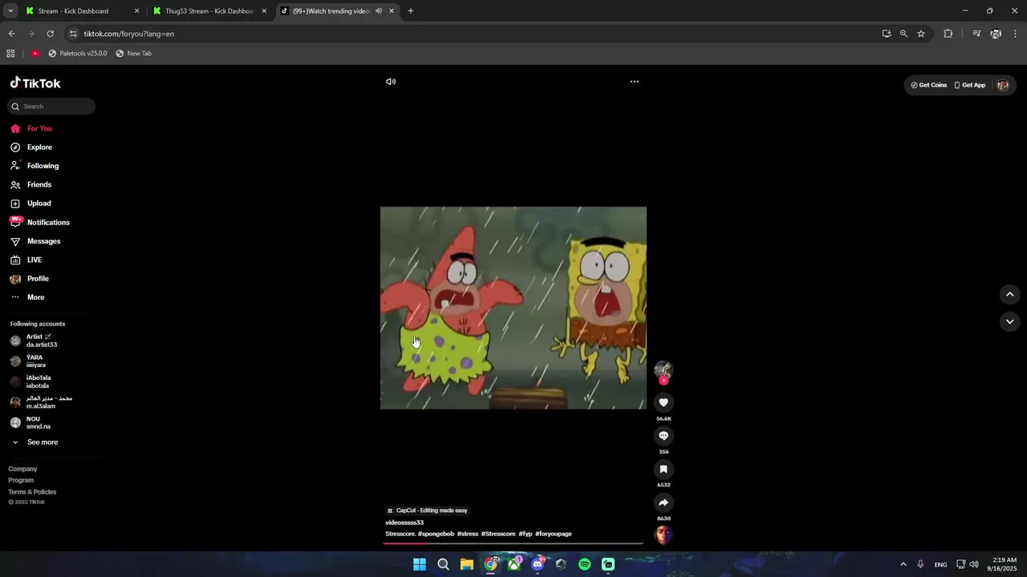Expand Terms & Policies footer section

tap(32, 492)
